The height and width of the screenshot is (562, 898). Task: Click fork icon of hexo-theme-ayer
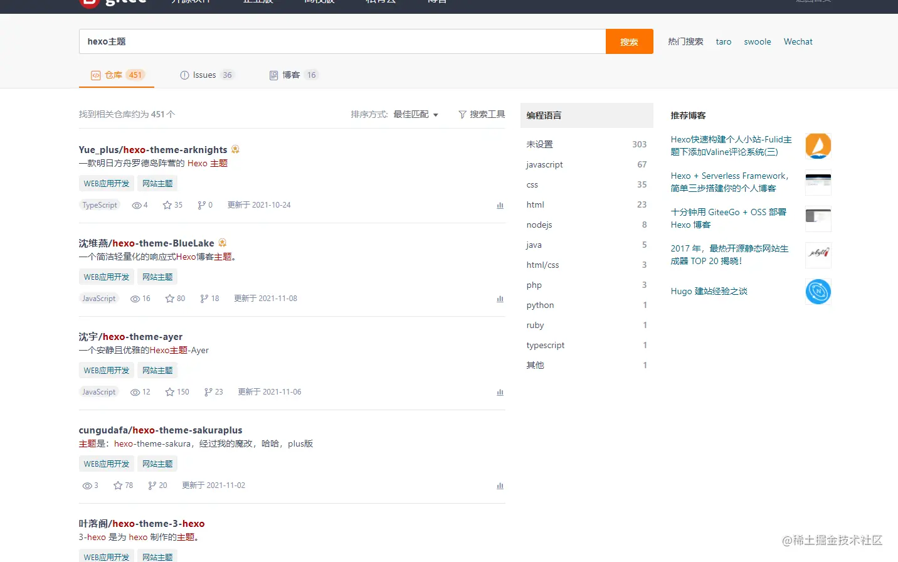click(208, 392)
